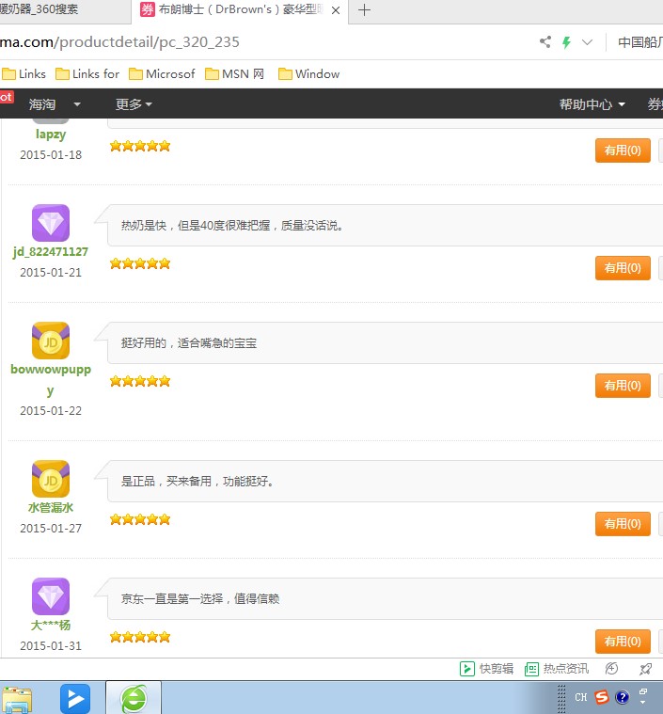Open the 帮助中心 dropdown
This screenshot has height=714, width=663.
(x=592, y=104)
